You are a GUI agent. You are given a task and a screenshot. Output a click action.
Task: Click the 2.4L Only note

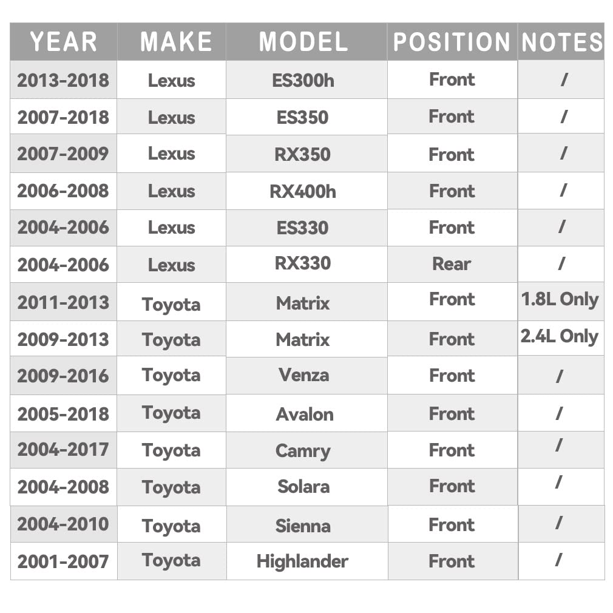pos(560,337)
